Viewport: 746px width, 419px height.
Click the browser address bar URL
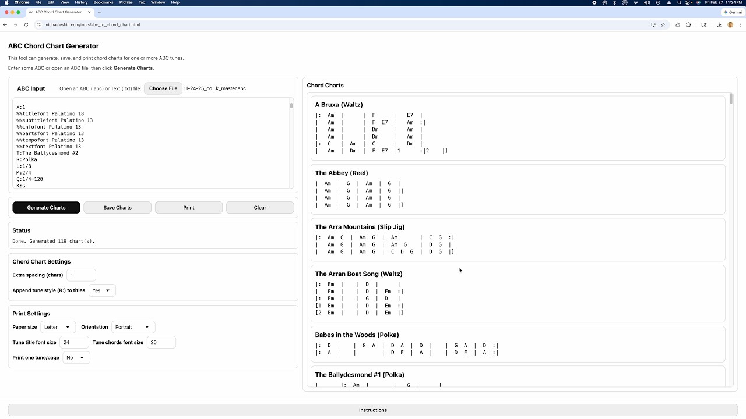(x=92, y=24)
